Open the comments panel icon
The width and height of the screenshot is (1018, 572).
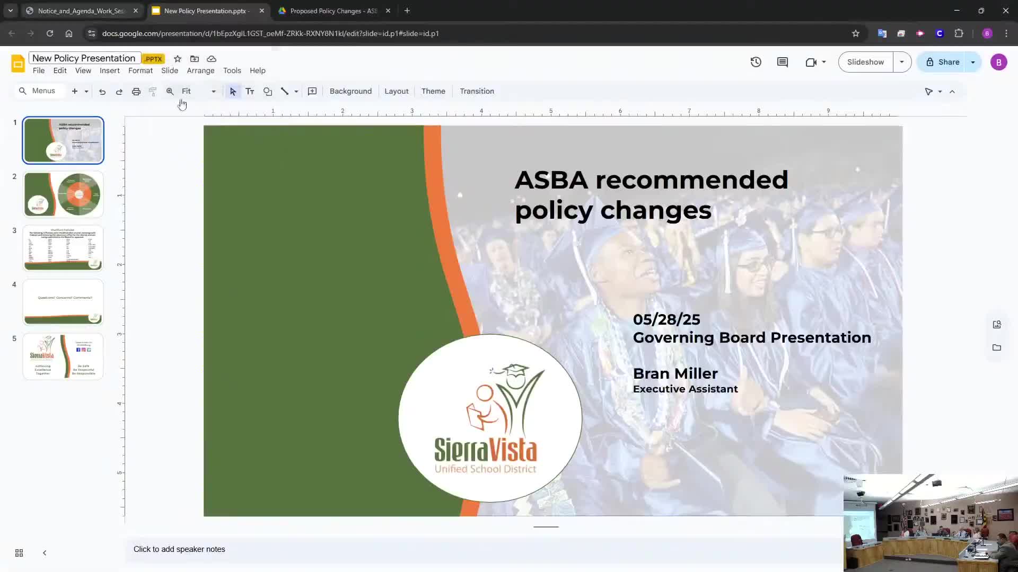(x=782, y=62)
